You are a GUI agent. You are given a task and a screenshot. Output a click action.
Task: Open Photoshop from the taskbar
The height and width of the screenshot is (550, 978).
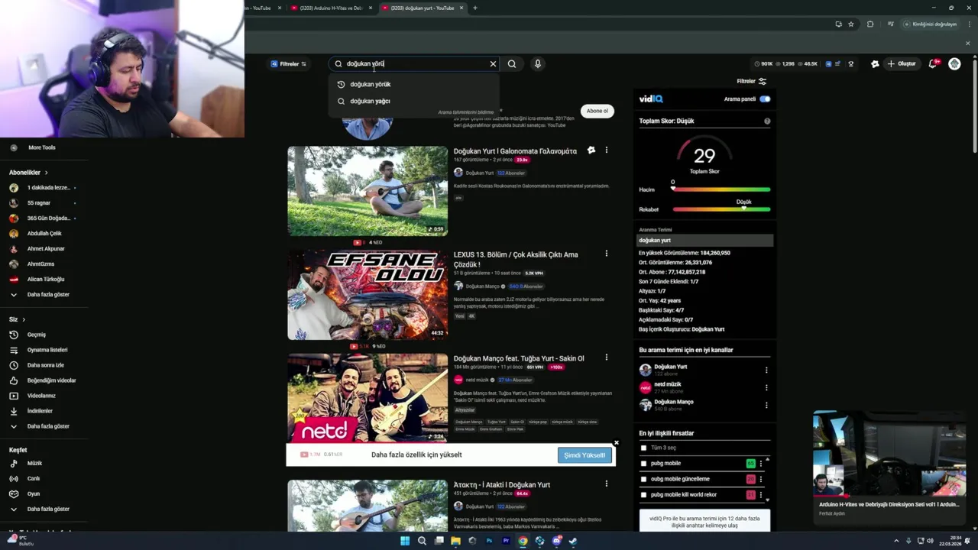[489, 541]
